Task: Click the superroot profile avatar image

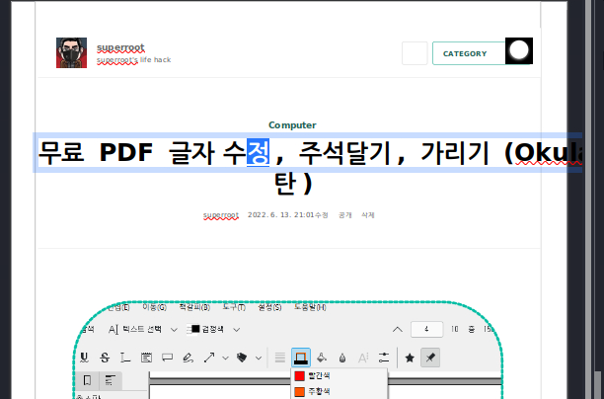Action: coord(71,52)
